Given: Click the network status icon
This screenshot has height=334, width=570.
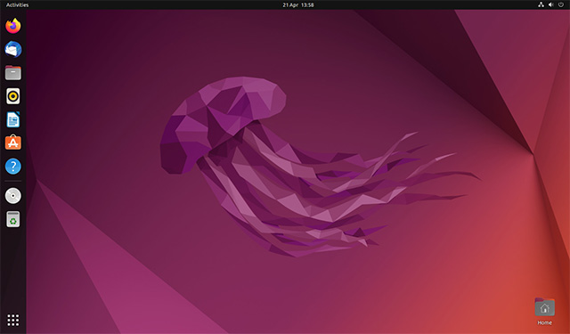Looking at the screenshot, I should 541,4.
